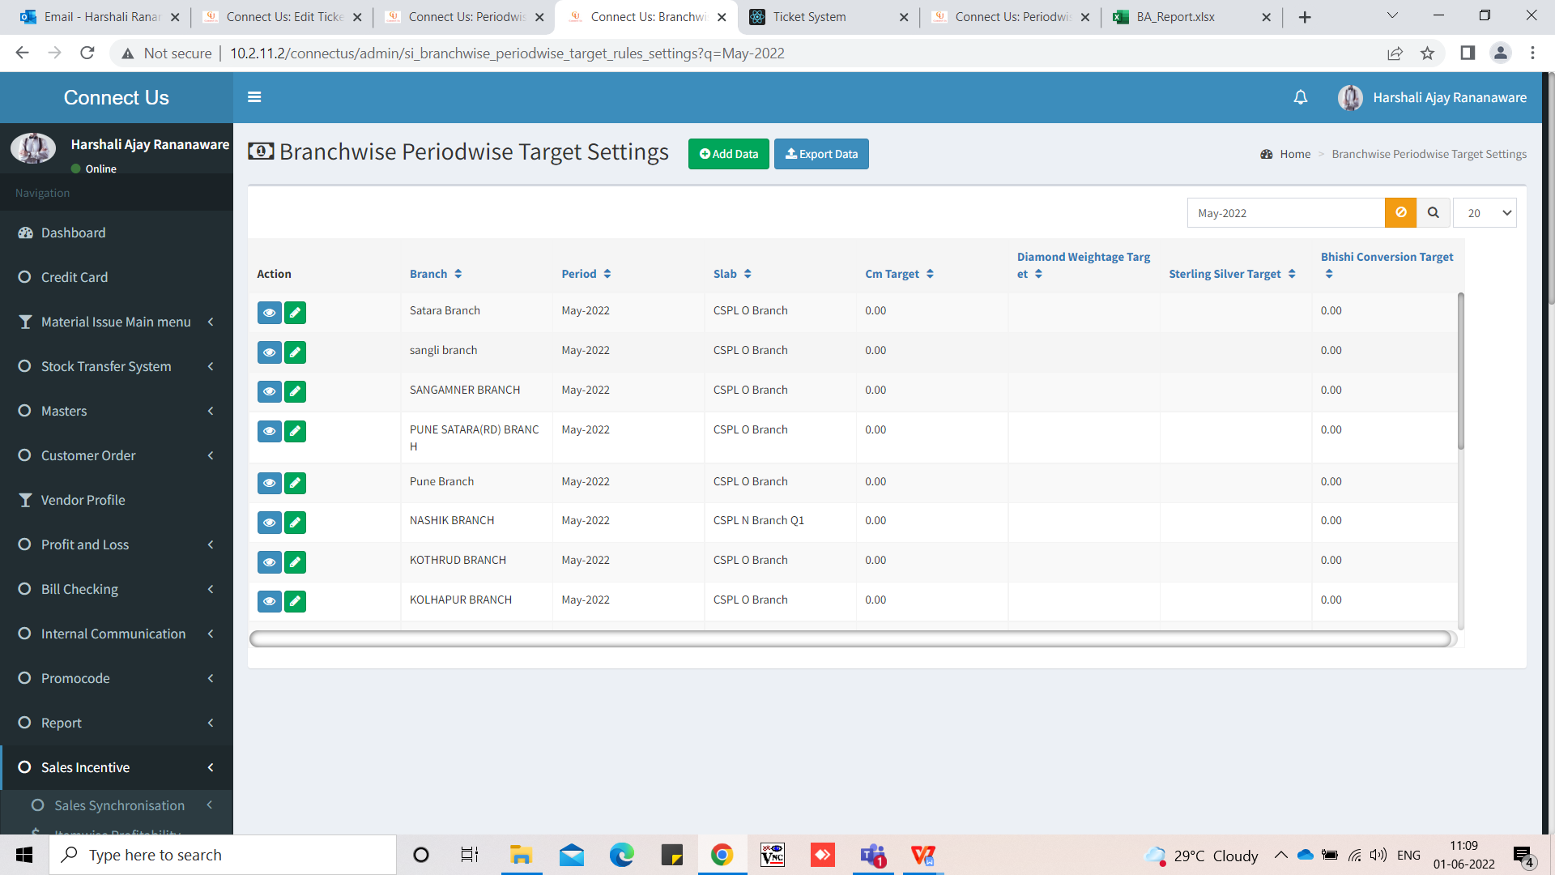
Task: Expand Profit and Loss menu
Action: (x=117, y=544)
